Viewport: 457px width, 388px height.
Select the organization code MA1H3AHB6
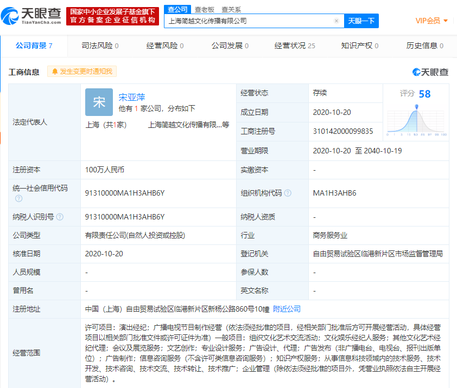[334, 193]
